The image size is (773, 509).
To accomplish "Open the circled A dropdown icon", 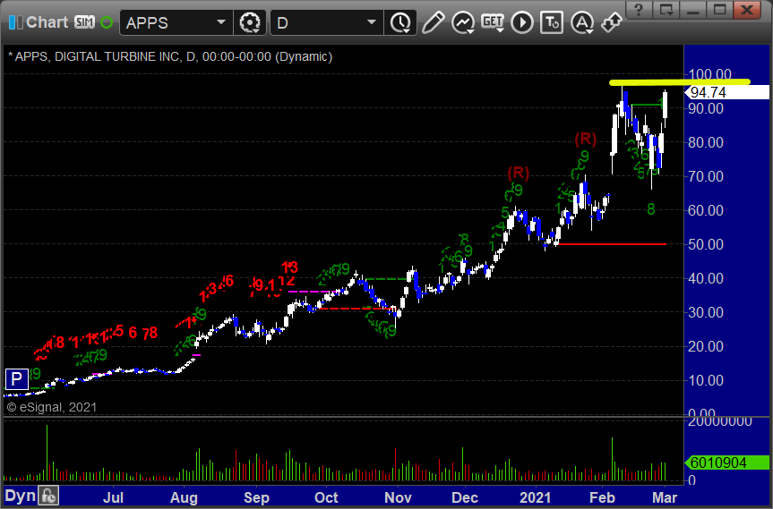I will (x=582, y=22).
